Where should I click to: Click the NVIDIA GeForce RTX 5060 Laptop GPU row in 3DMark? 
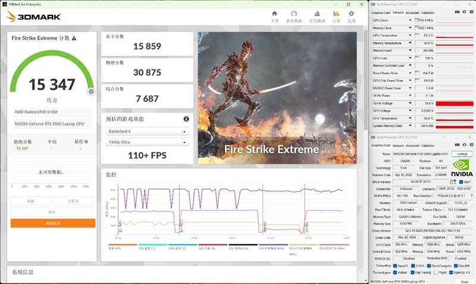point(52,124)
